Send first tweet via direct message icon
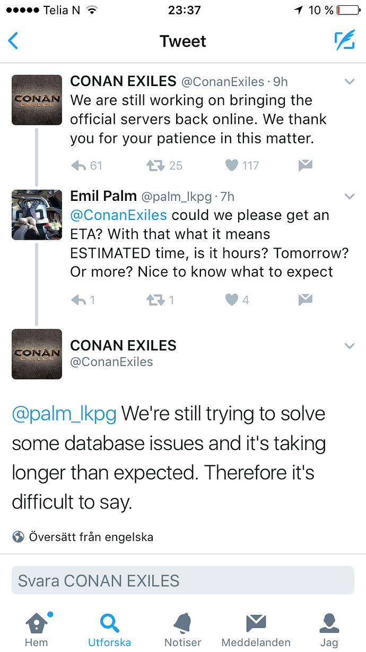This screenshot has height=652, width=366. [305, 166]
